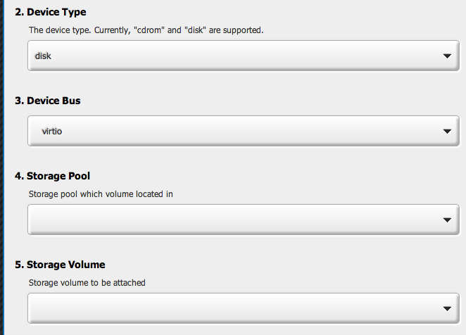Open the empty Storage Pool dropdown
Screen dimensions: 466x335
[239, 220]
